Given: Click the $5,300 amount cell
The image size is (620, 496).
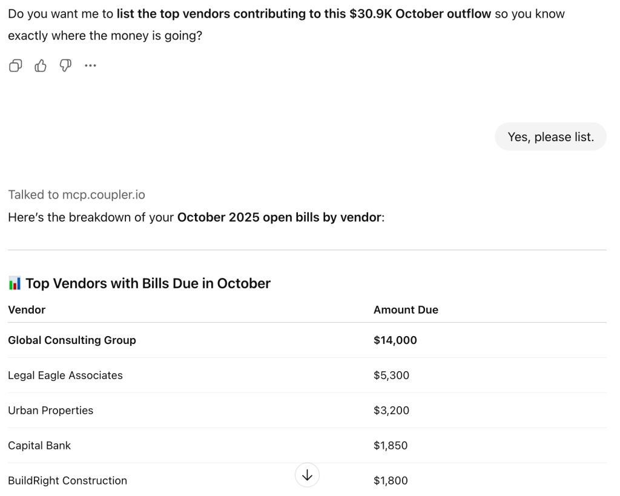Looking at the screenshot, I should [392, 375].
